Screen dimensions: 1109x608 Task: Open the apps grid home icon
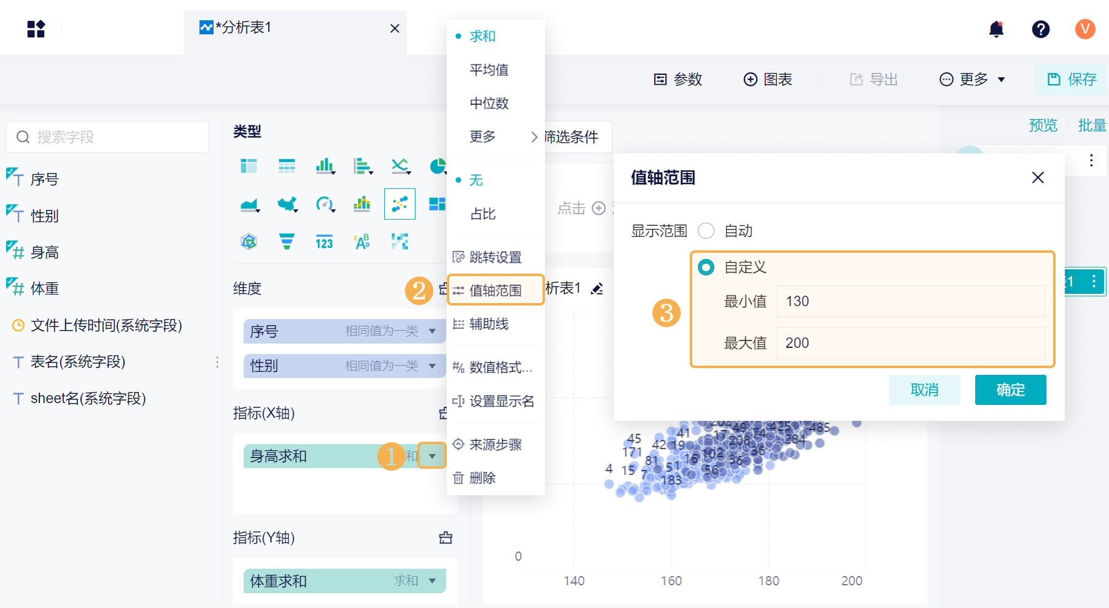point(36,29)
